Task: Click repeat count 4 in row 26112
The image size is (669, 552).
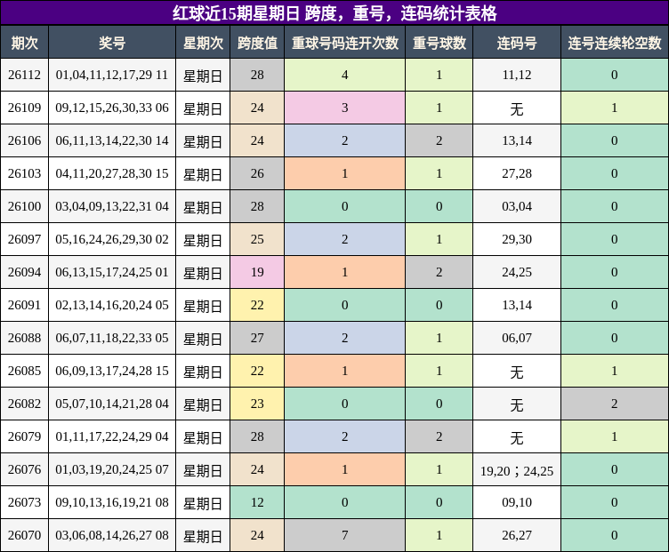Action: [345, 75]
